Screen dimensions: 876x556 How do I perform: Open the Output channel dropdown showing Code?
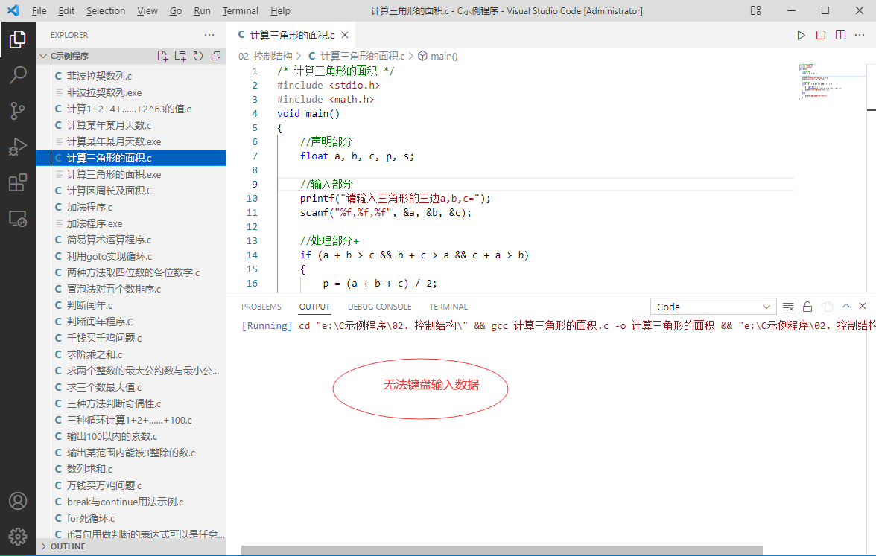point(712,306)
